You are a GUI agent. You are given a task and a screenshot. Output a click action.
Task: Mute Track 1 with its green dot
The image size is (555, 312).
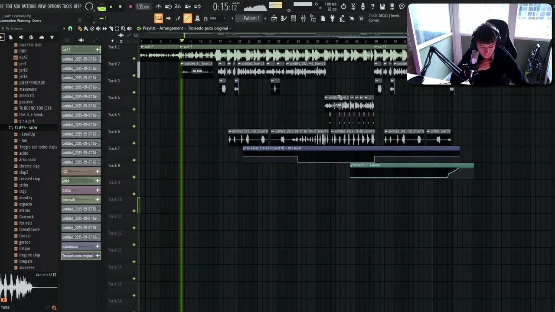(x=134, y=58)
